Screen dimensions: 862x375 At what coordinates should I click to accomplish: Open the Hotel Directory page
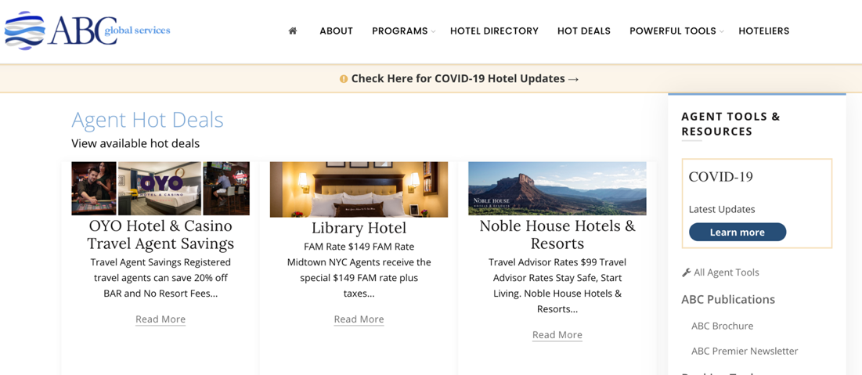494,31
